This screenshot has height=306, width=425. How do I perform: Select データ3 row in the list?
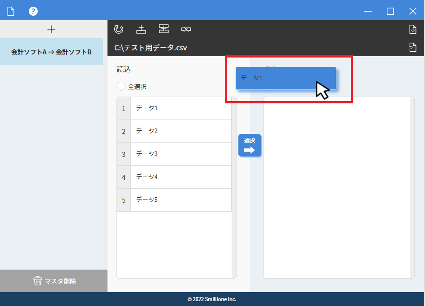(x=180, y=154)
